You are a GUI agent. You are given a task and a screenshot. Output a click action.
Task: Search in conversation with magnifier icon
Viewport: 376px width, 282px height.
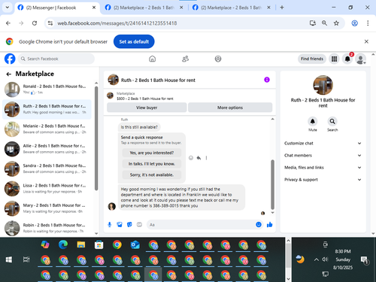point(332,122)
